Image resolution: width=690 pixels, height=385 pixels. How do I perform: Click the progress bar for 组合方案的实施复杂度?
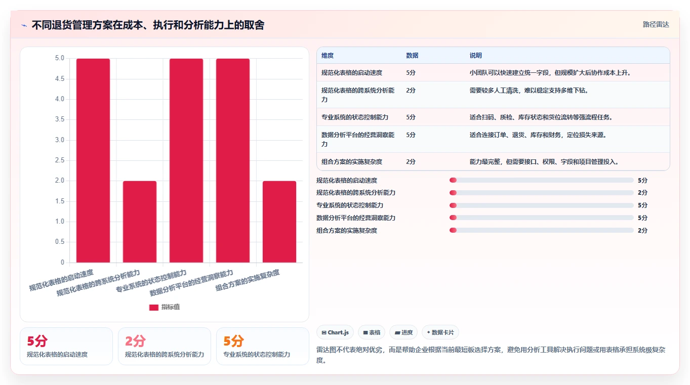pos(541,230)
